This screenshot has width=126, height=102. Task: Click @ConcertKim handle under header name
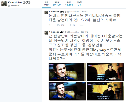click(14, 6)
